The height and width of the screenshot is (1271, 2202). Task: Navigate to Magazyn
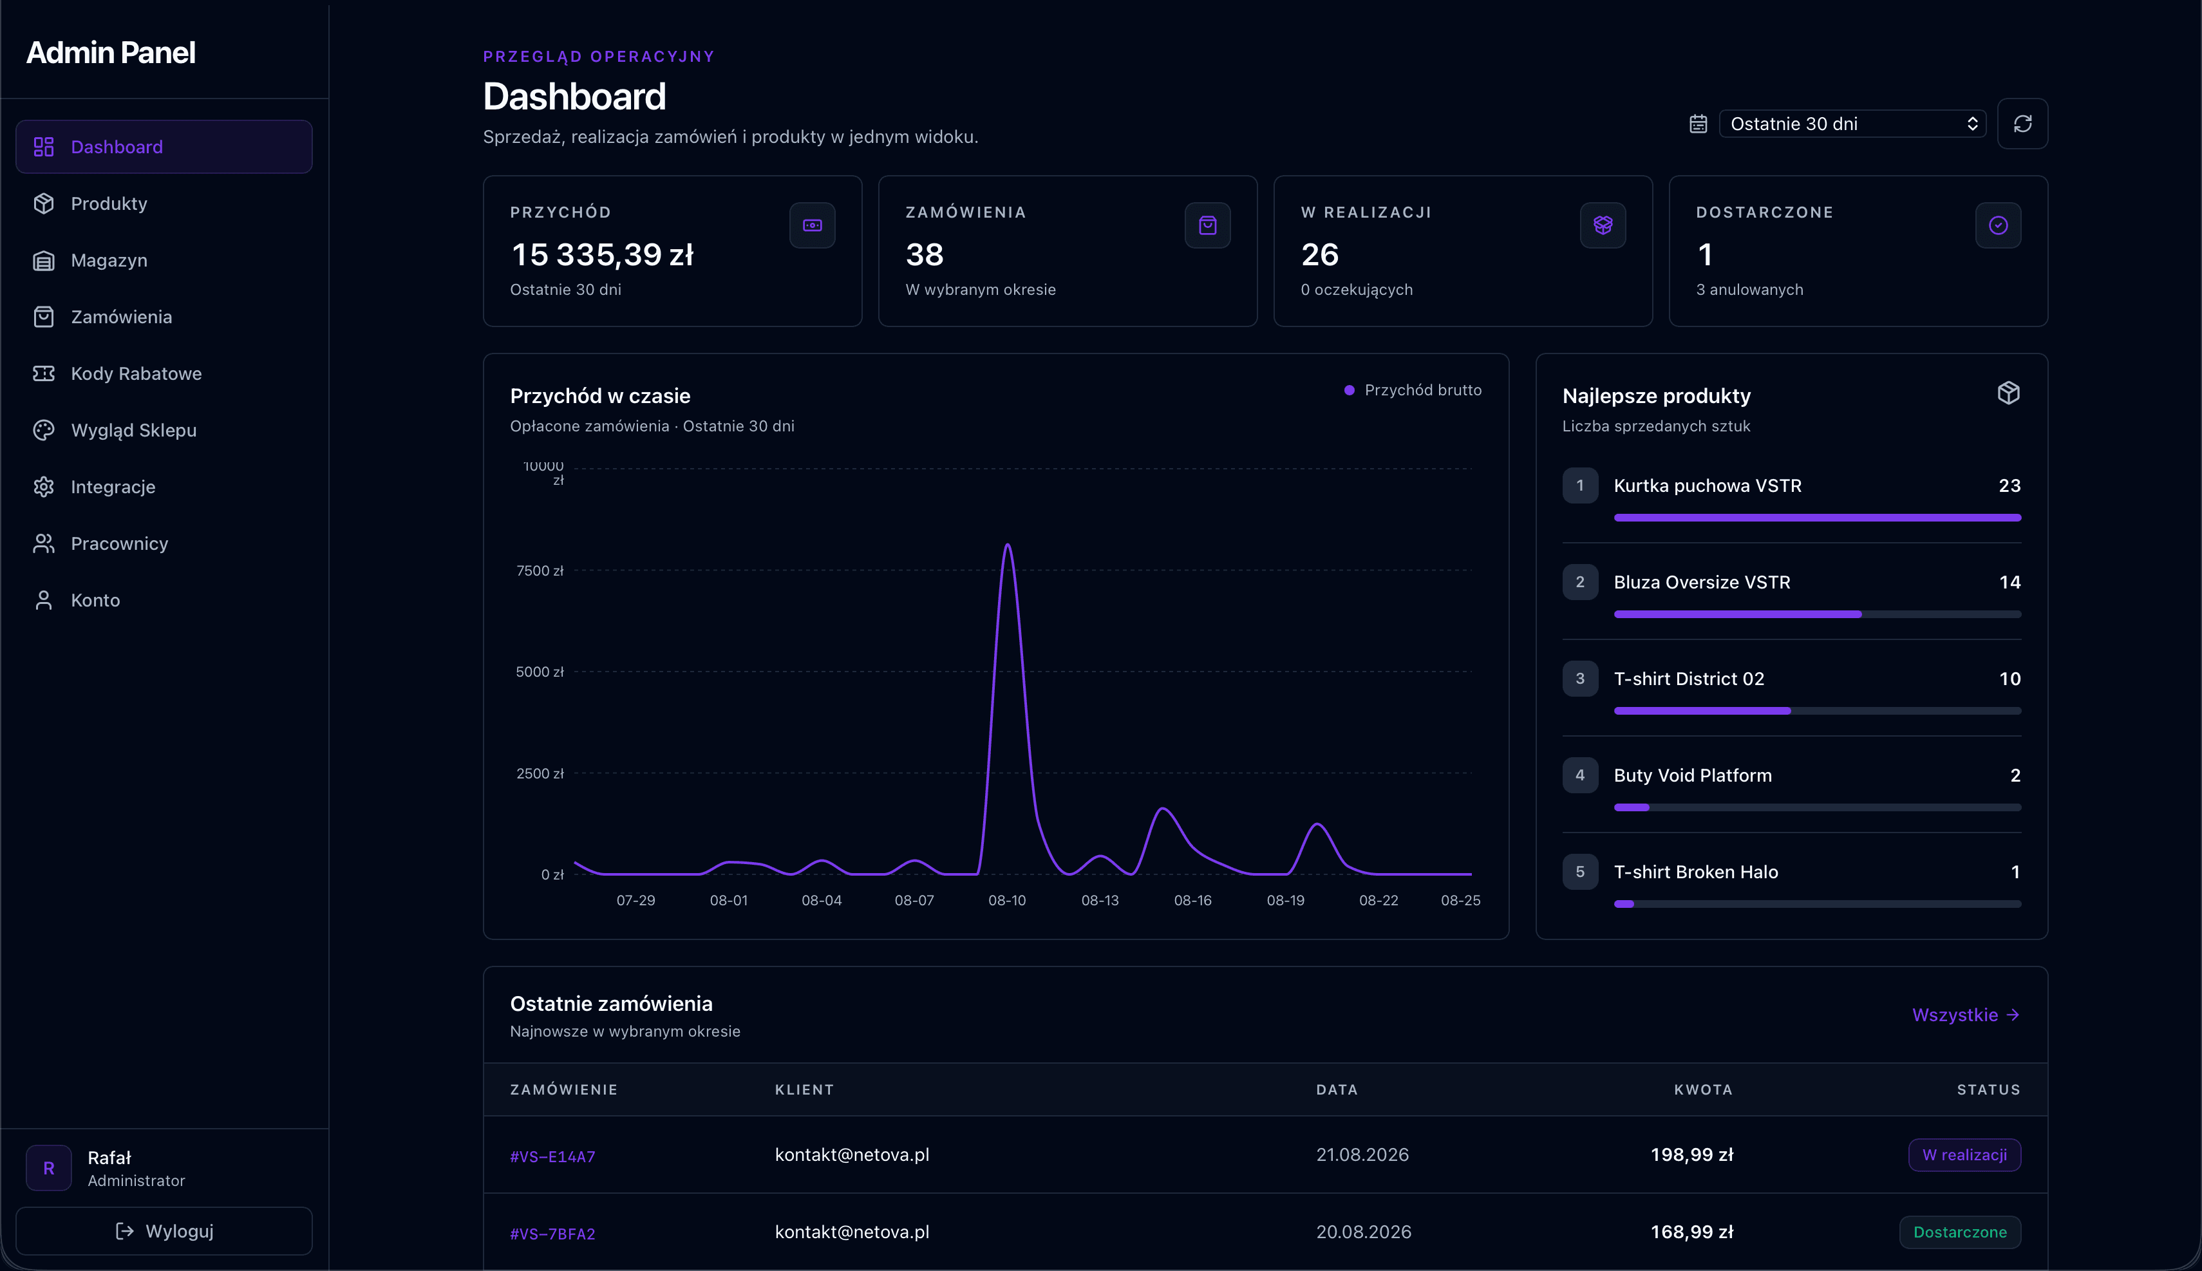(x=164, y=260)
